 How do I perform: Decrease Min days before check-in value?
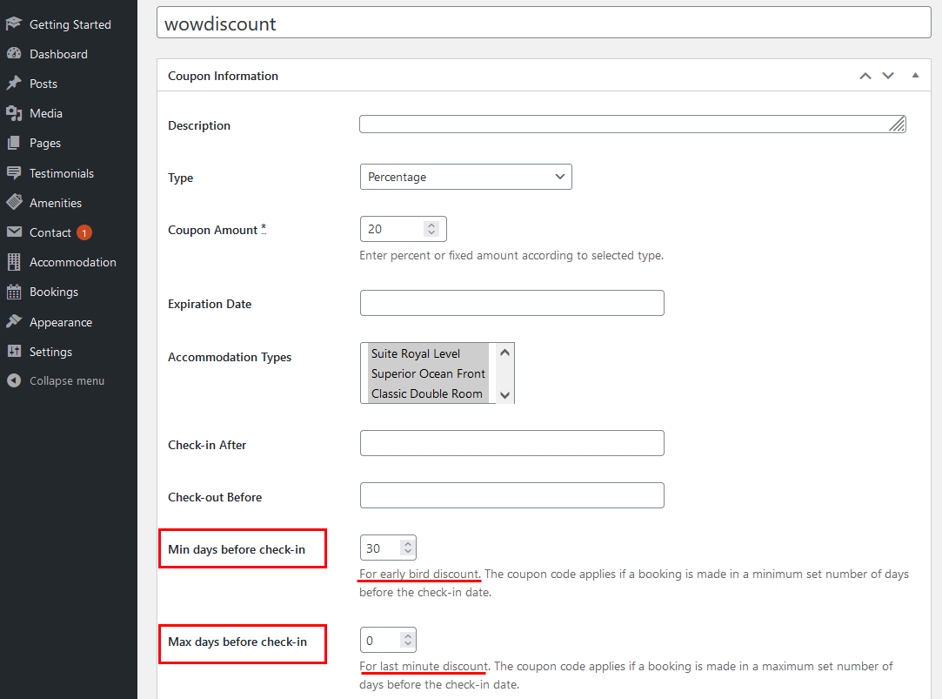408,552
